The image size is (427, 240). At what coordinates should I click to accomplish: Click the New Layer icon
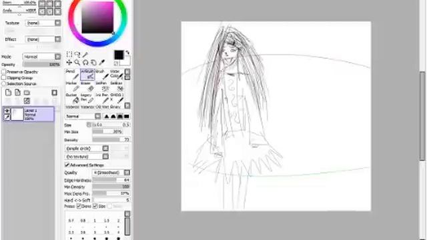[x=8, y=93]
